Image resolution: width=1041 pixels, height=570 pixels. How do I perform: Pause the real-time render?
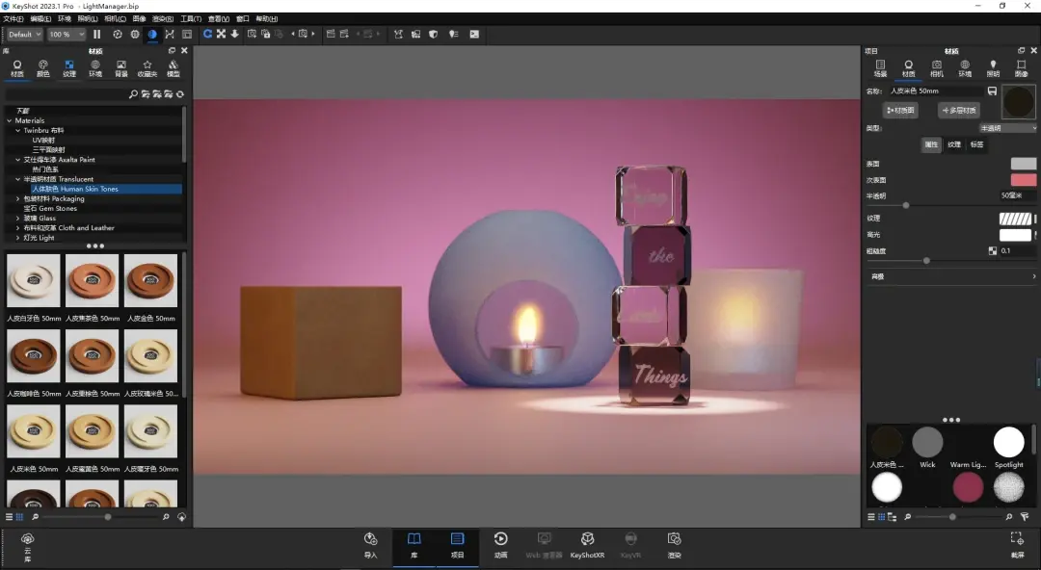pyautogui.click(x=97, y=34)
